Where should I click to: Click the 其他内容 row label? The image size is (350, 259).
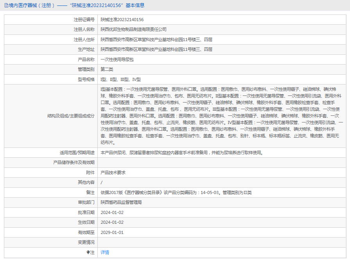pos(86,182)
